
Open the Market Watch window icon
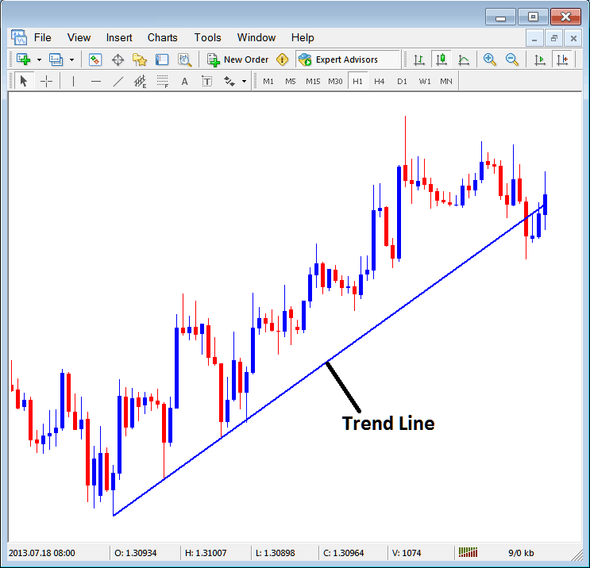point(95,59)
